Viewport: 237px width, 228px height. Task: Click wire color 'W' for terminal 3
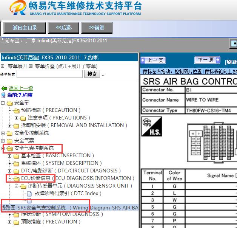tap(174, 200)
